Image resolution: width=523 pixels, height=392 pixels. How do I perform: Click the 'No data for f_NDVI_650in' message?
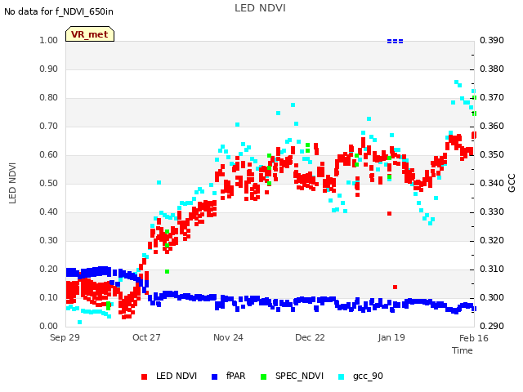pos(59,11)
